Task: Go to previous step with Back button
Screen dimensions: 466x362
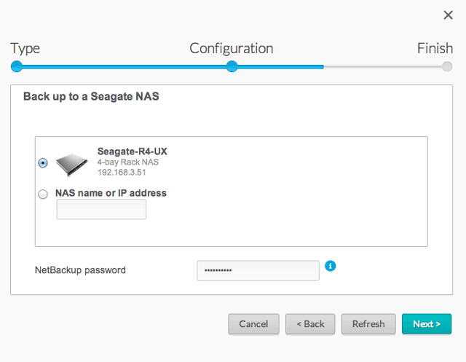Action: pos(310,324)
